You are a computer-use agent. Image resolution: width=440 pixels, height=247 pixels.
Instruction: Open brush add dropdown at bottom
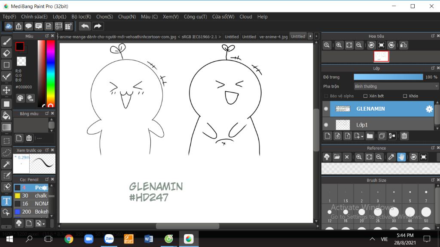(x=39, y=223)
